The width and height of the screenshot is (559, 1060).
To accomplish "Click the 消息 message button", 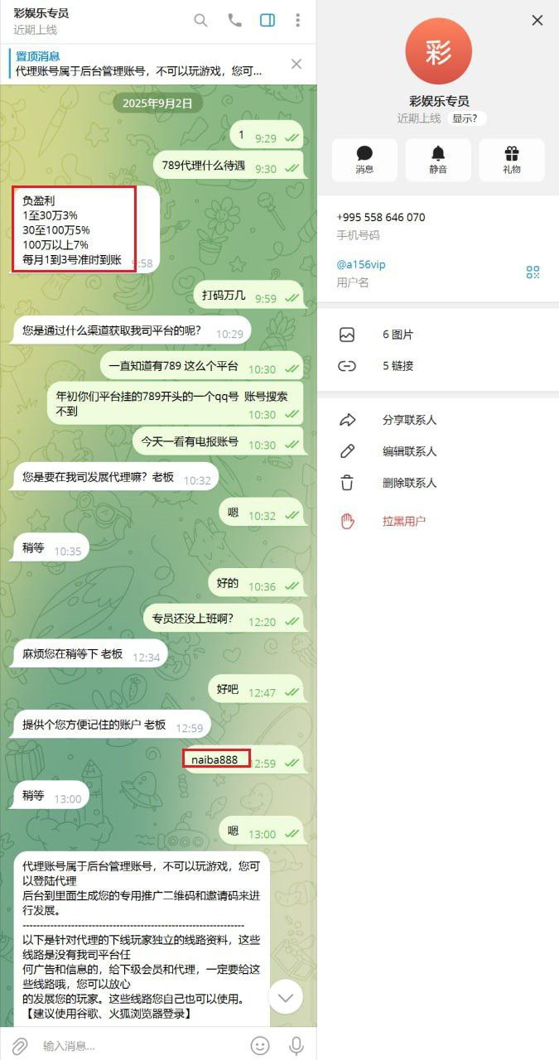I will pos(364,160).
